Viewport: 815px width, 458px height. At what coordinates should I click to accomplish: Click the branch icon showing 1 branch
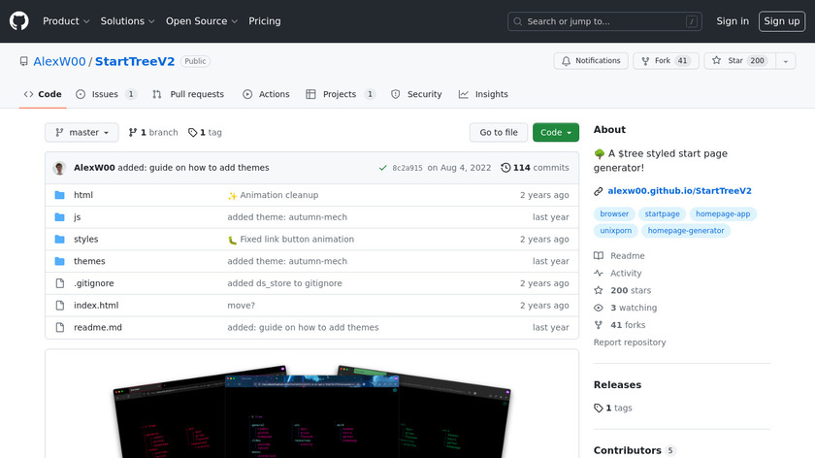[x=133, y=133]
